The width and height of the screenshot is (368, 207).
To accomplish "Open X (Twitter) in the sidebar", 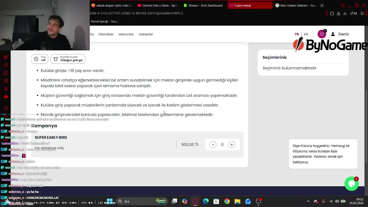I will pos(6,89).
